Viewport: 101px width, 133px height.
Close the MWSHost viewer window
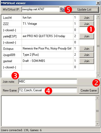coord(98,3)
